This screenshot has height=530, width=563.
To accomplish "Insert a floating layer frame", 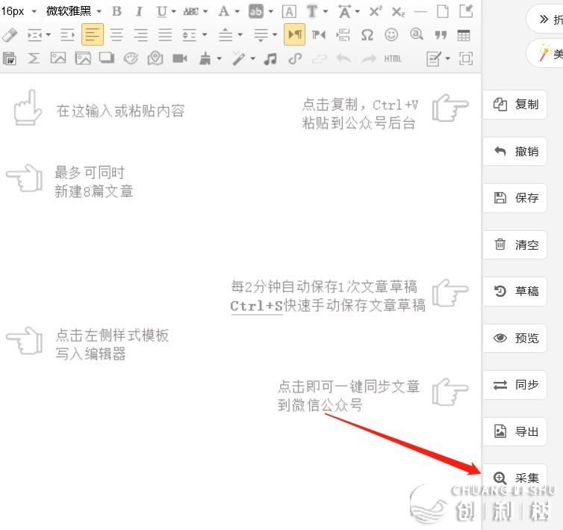I will [x=107, y=58].
